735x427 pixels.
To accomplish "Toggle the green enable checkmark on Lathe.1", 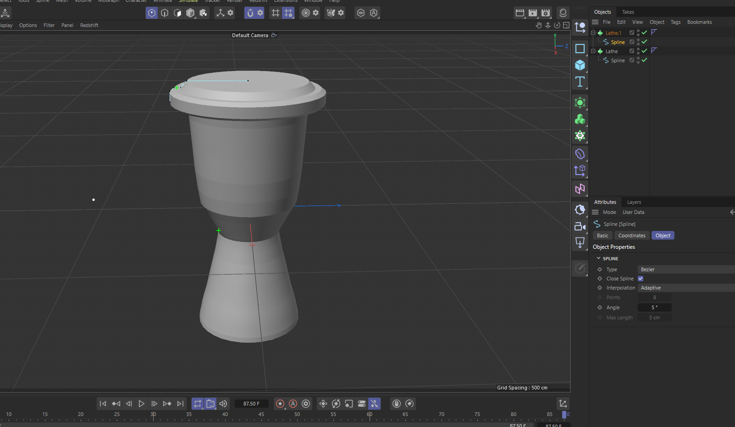I will click(643, 33).
